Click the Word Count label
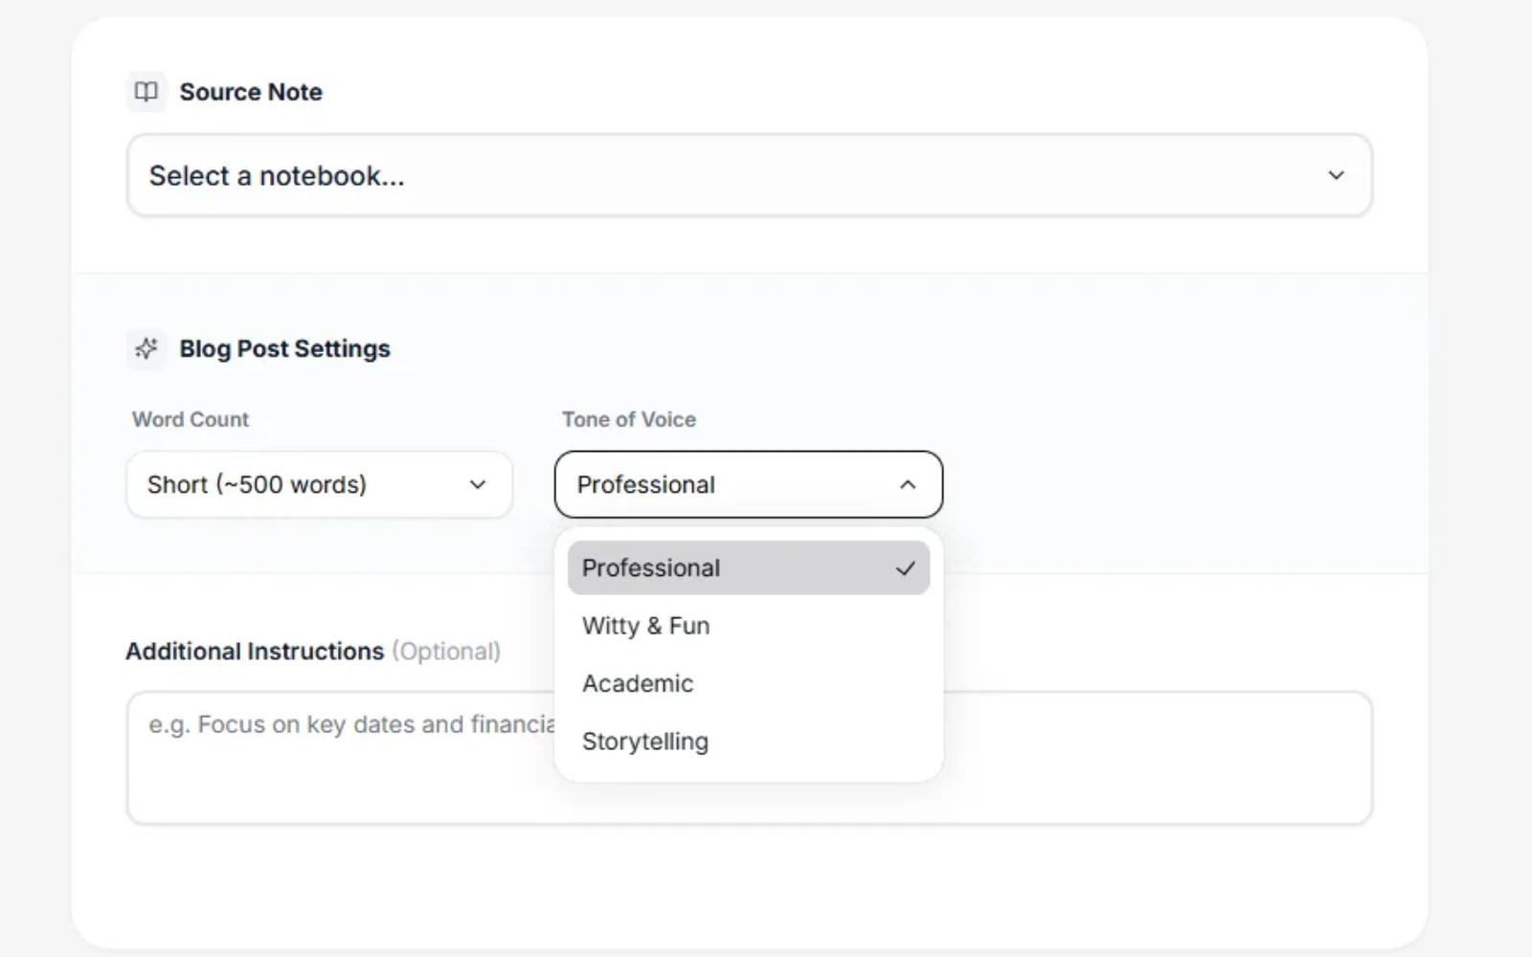 (x=189, y=419)
